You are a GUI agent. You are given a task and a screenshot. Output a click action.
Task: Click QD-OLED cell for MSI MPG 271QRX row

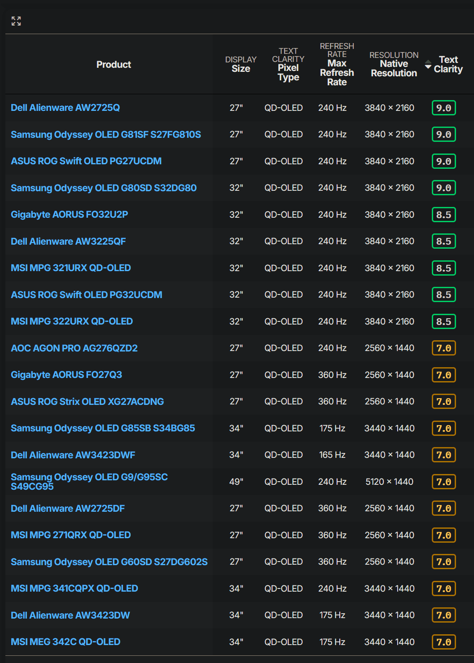[x=284, y=535]
